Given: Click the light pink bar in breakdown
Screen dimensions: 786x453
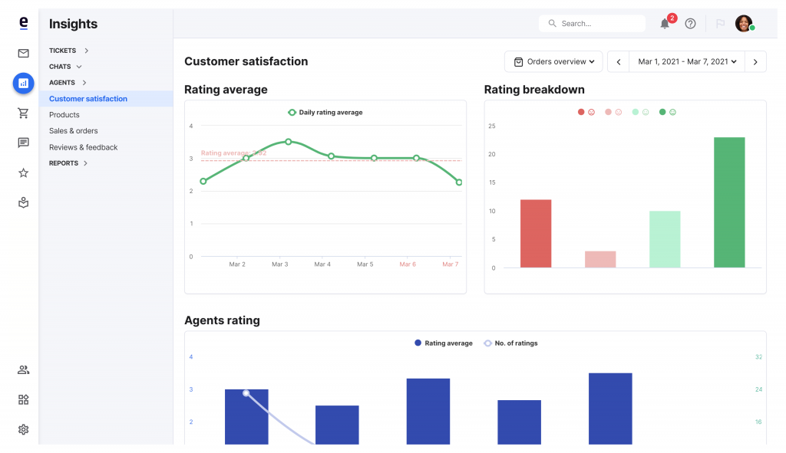Looking at the screenshot, I should 600,259.
